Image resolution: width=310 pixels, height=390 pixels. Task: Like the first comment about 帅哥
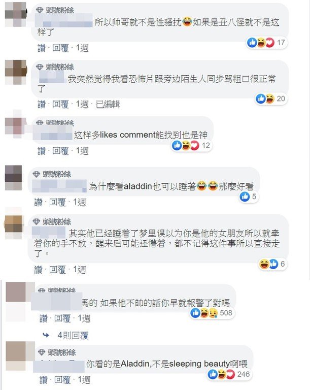point(42,48)
